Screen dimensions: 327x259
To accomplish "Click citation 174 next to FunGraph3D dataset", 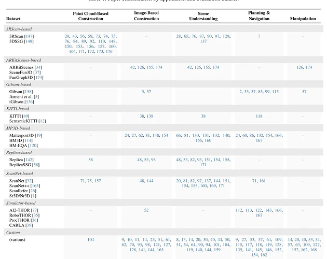I will point(38,78).
